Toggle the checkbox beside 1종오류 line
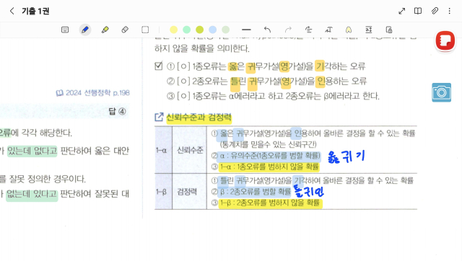This screenshot has height=261, width=462. pos(159,66)
